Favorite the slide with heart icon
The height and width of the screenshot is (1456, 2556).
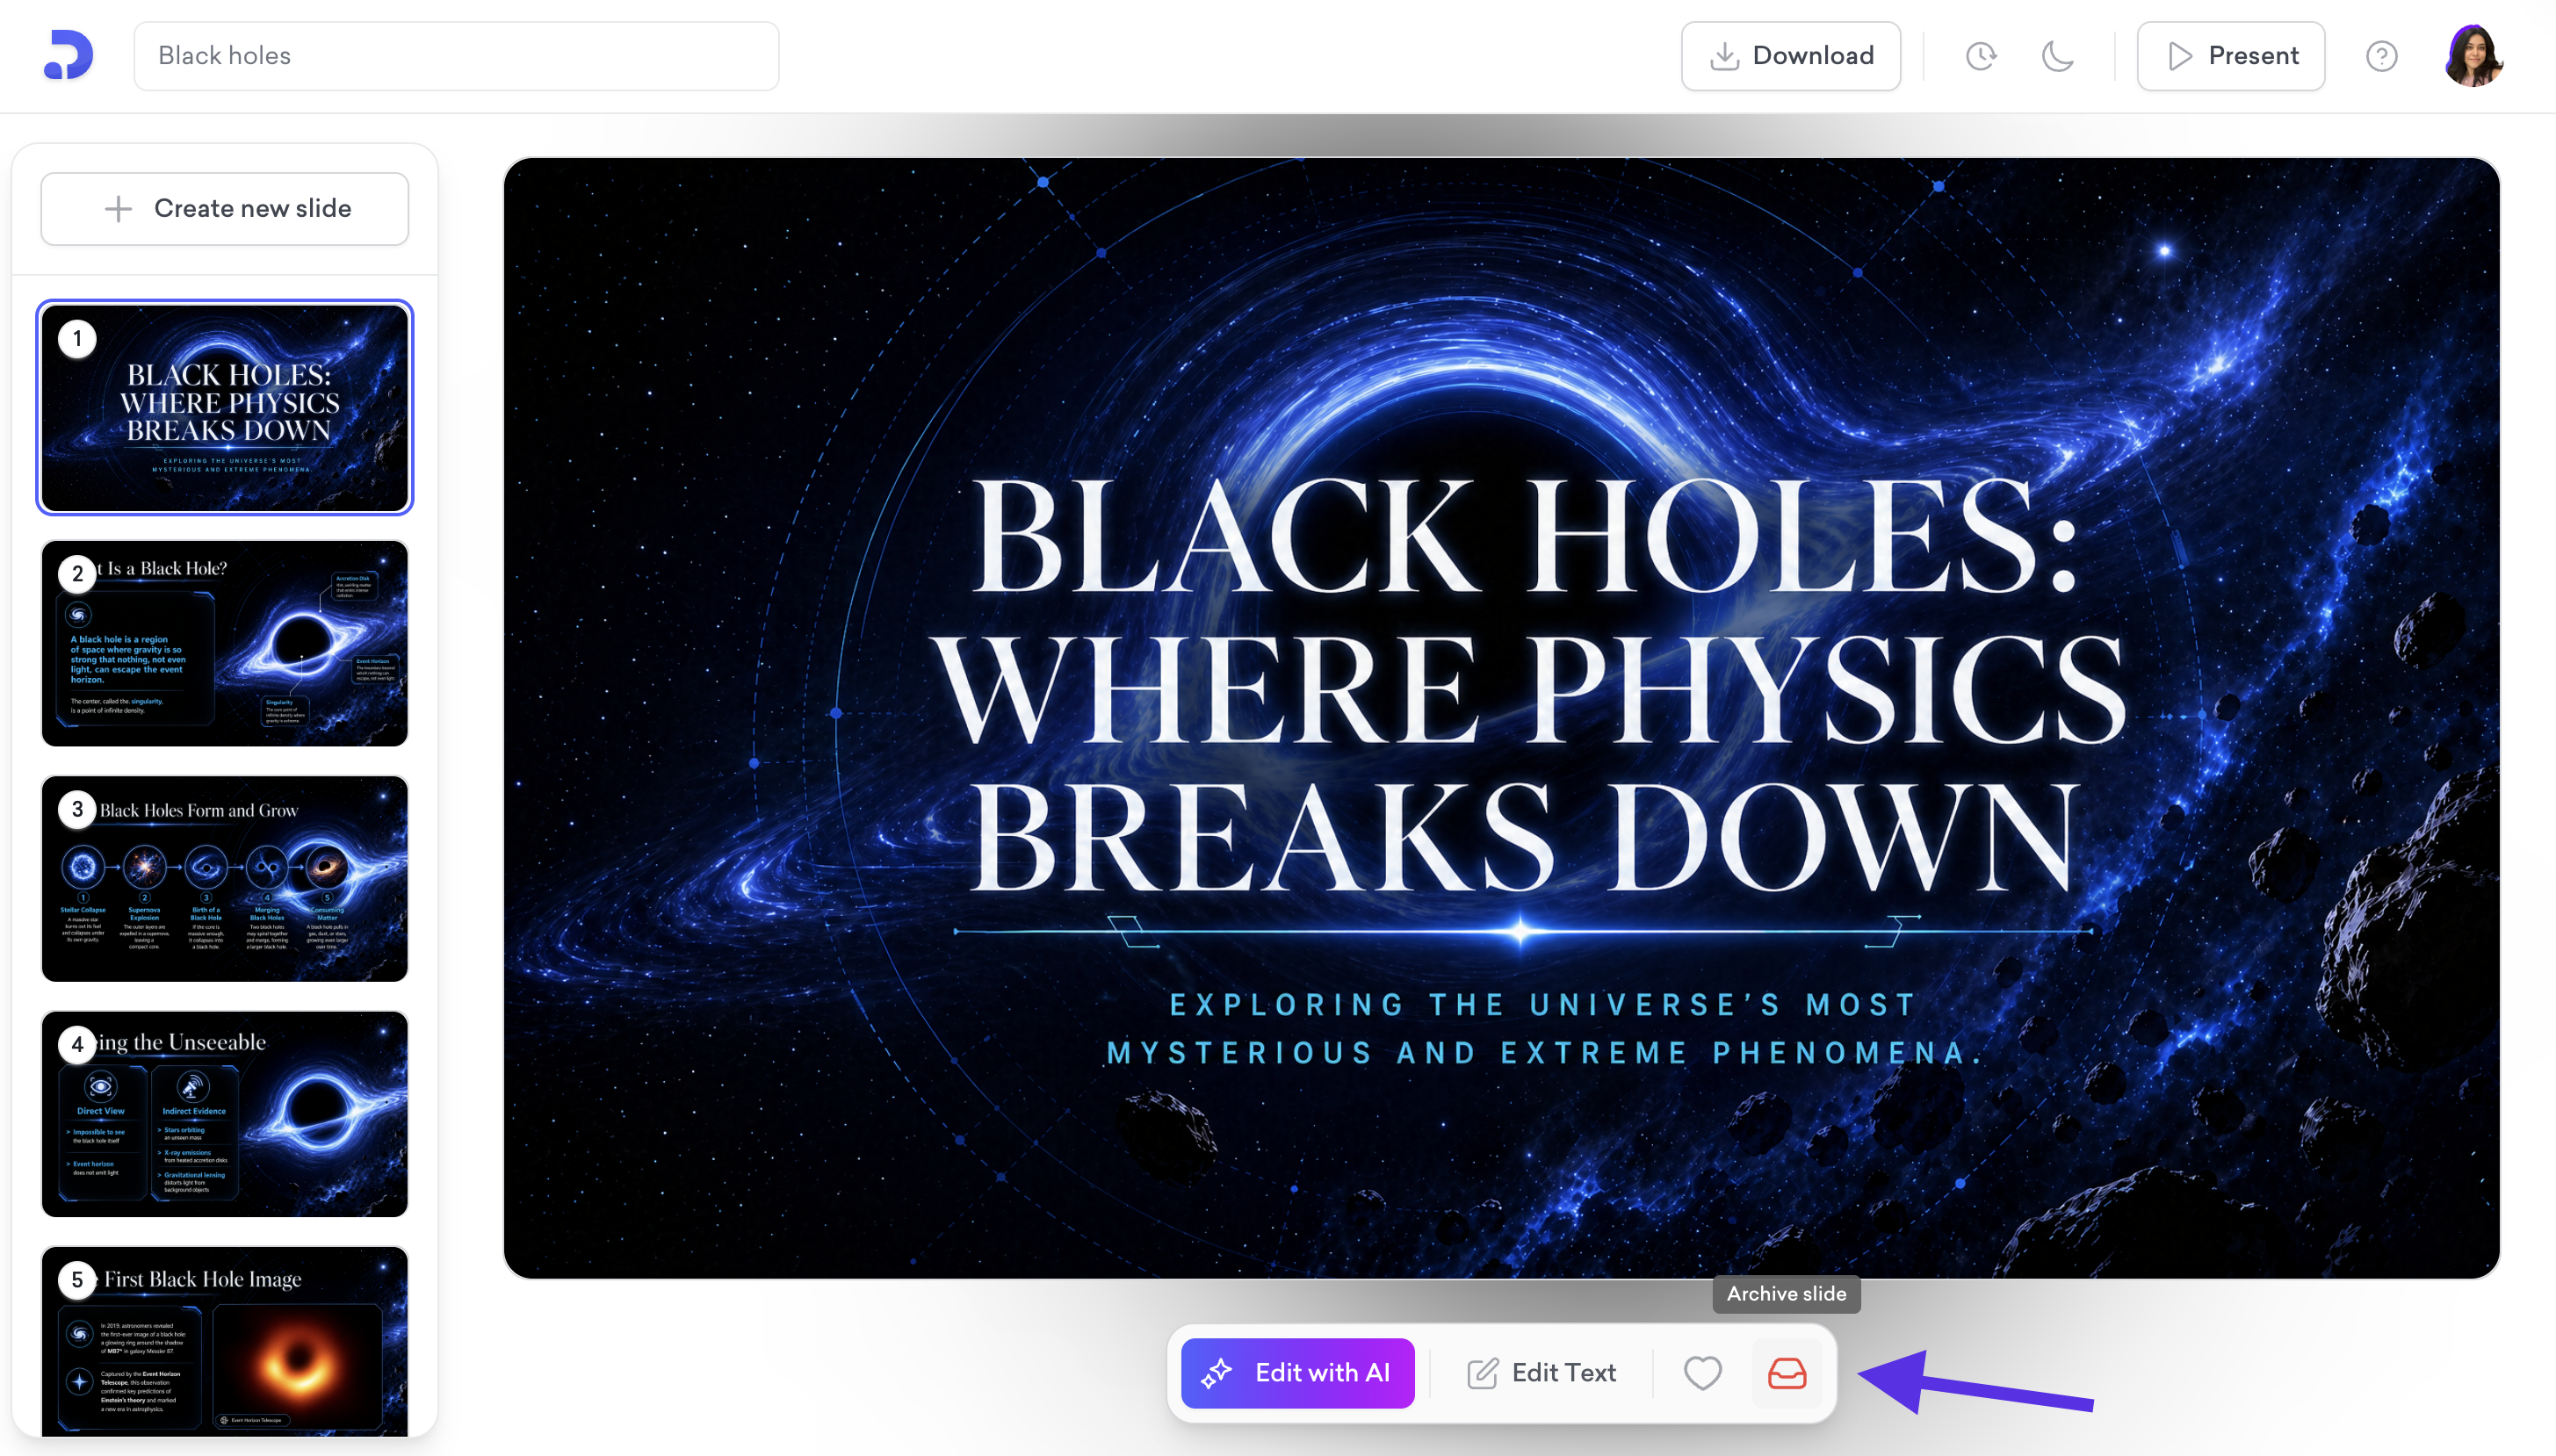(1702, 1373)
